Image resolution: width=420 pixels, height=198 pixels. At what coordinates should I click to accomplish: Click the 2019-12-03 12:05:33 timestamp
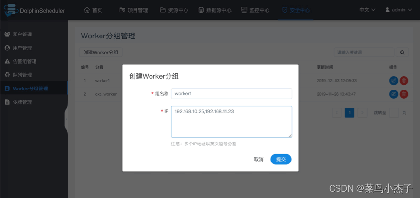pyautogui.click(x=336, y=81)
